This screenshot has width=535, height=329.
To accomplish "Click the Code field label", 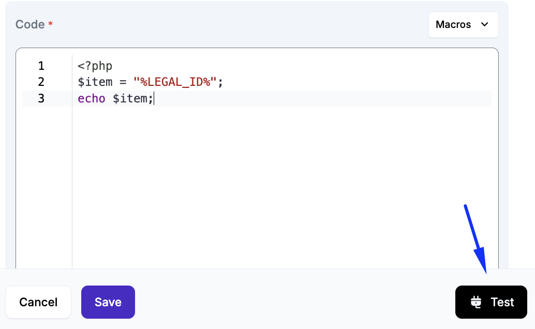I will coord(30,25).
